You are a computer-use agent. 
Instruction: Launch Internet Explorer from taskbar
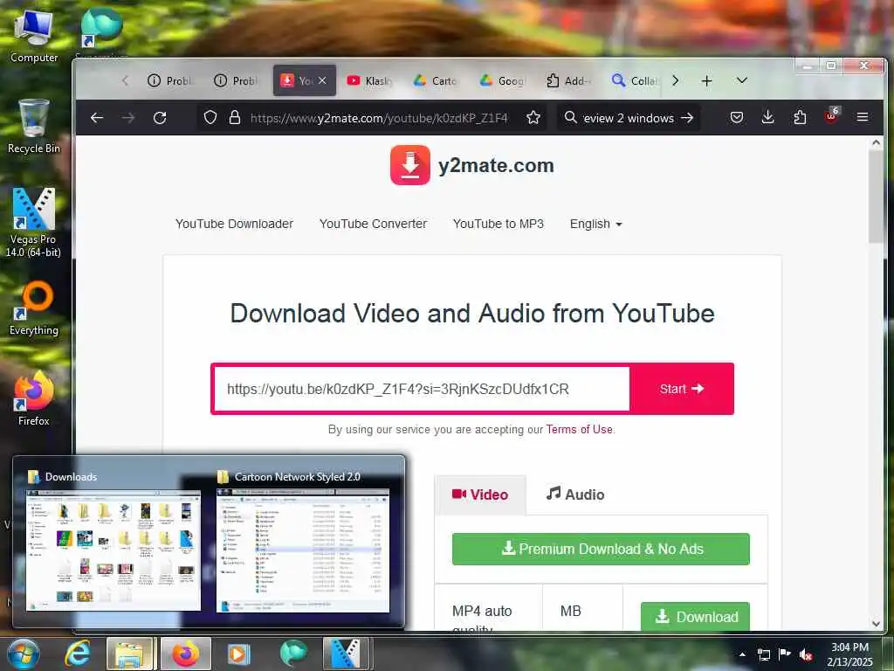pyautogui.click(x=77, y=654)
